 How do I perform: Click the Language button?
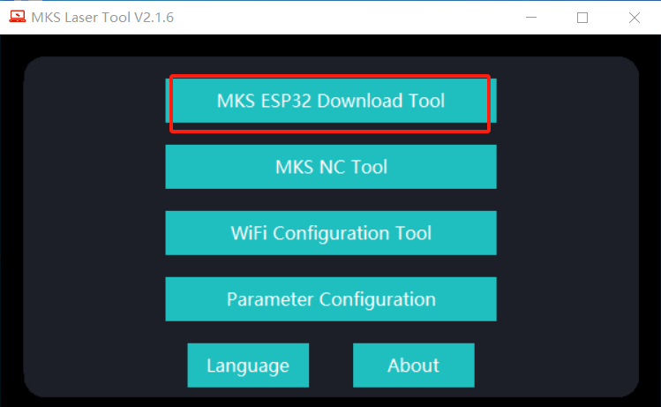point(248,366)
